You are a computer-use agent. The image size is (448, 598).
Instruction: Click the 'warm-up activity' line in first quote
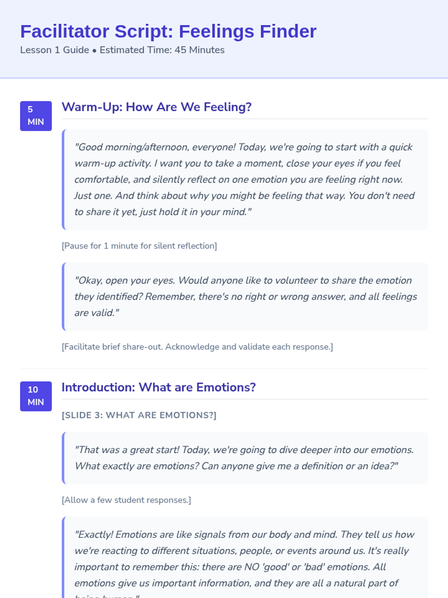point(237,163)
